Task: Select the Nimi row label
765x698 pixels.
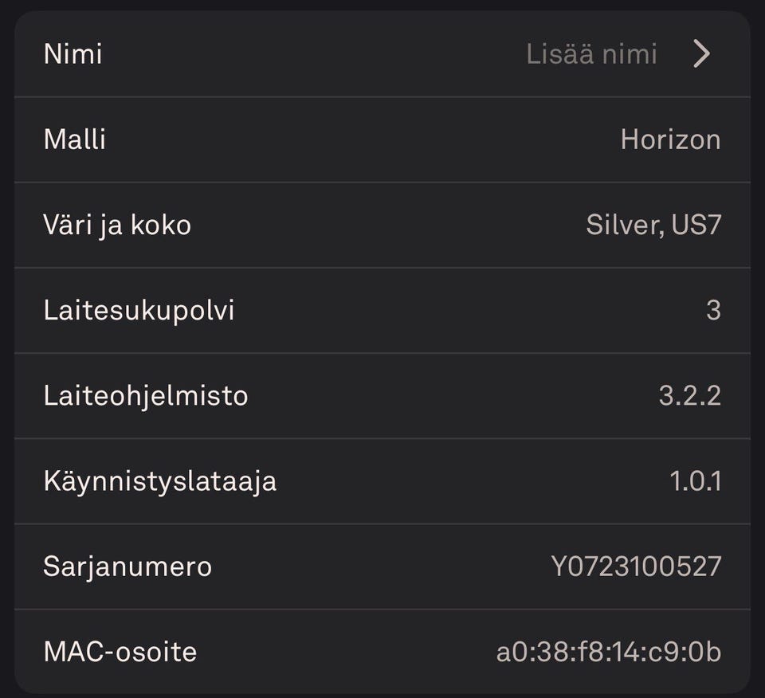Action: 73,54
